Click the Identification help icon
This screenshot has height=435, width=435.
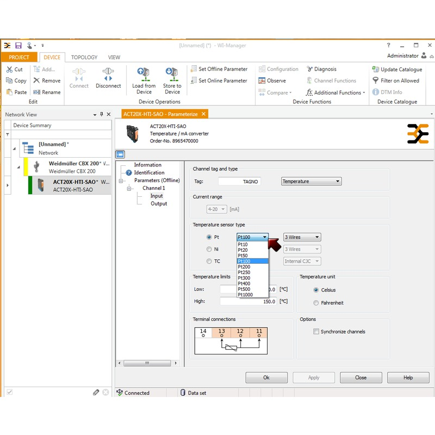coord(129,172)
